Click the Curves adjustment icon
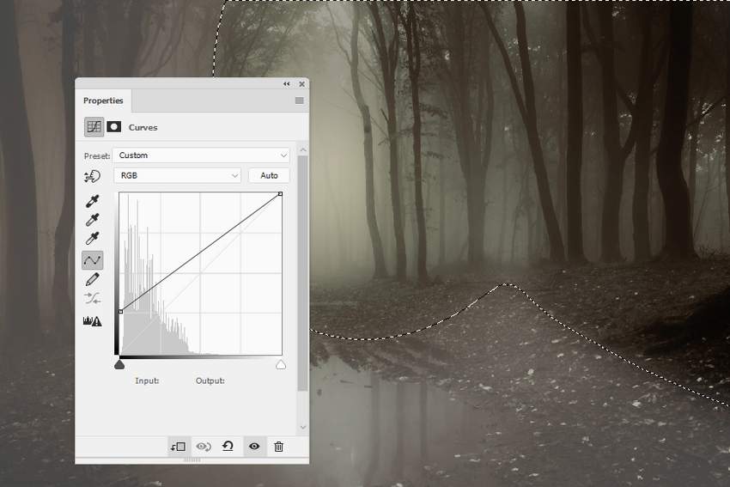Viewport: 730px width, 487px height. click(x=94, y=126)
